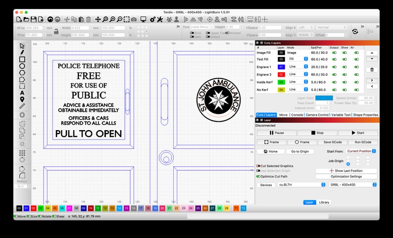Open Mode dropdown for Engrave 1 layer
Screen dimensions: 393x238
click(298, 66)
